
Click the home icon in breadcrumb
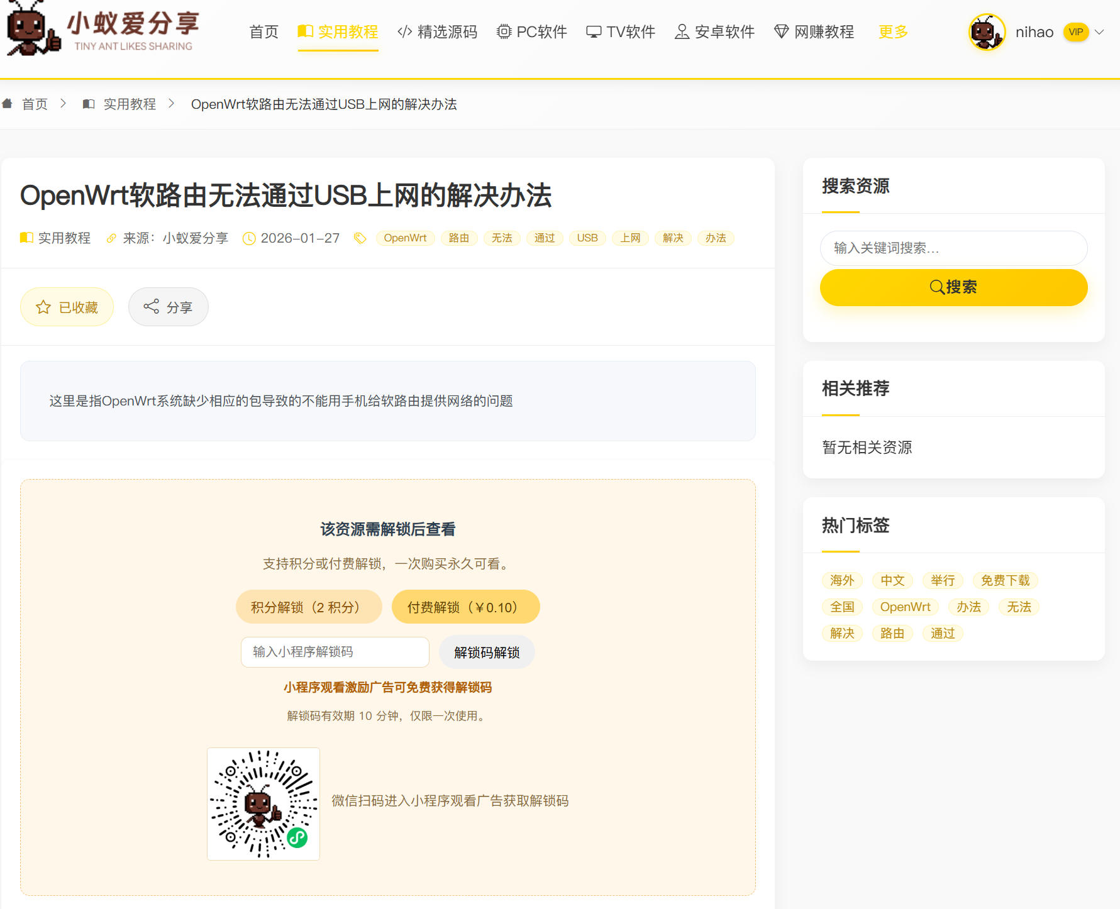pos(8,104)
